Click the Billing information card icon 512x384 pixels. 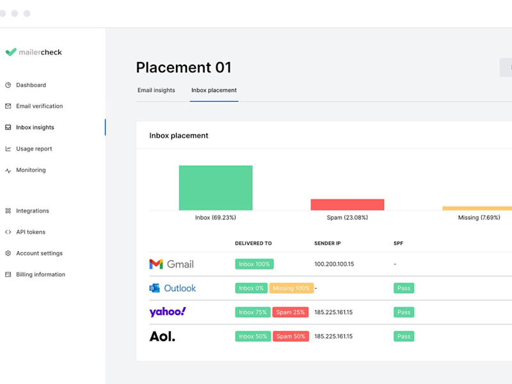(8, 275)
